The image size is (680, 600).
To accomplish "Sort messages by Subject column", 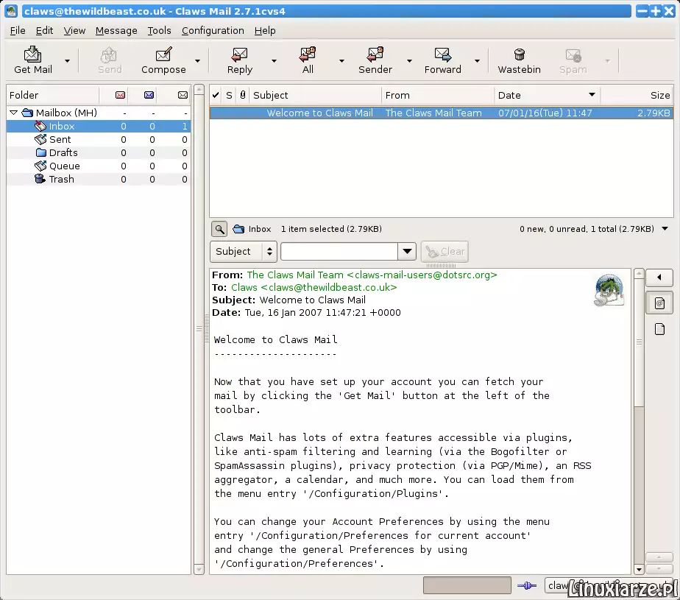I will 315,95.
